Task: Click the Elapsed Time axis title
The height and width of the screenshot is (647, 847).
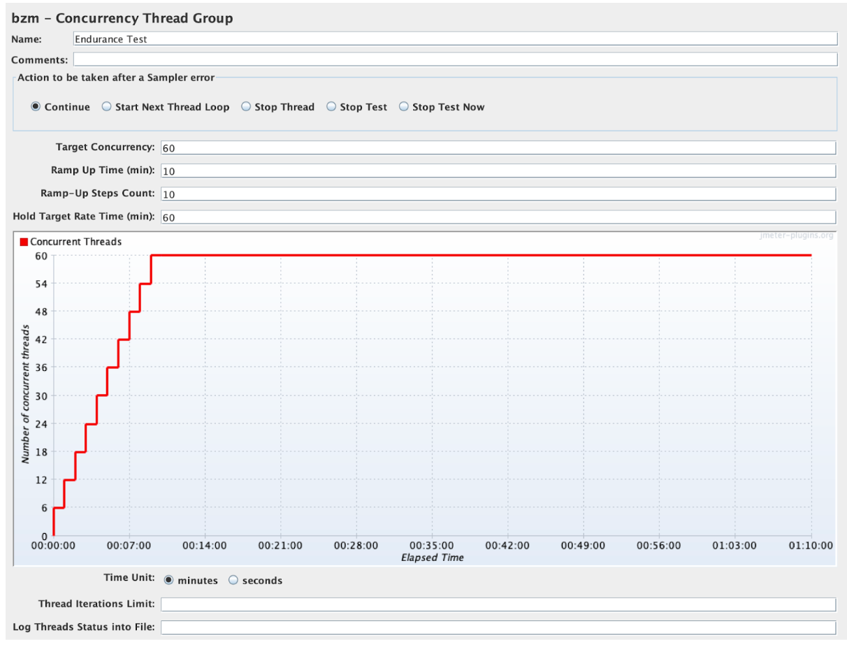Action: [x=432, y=558]
